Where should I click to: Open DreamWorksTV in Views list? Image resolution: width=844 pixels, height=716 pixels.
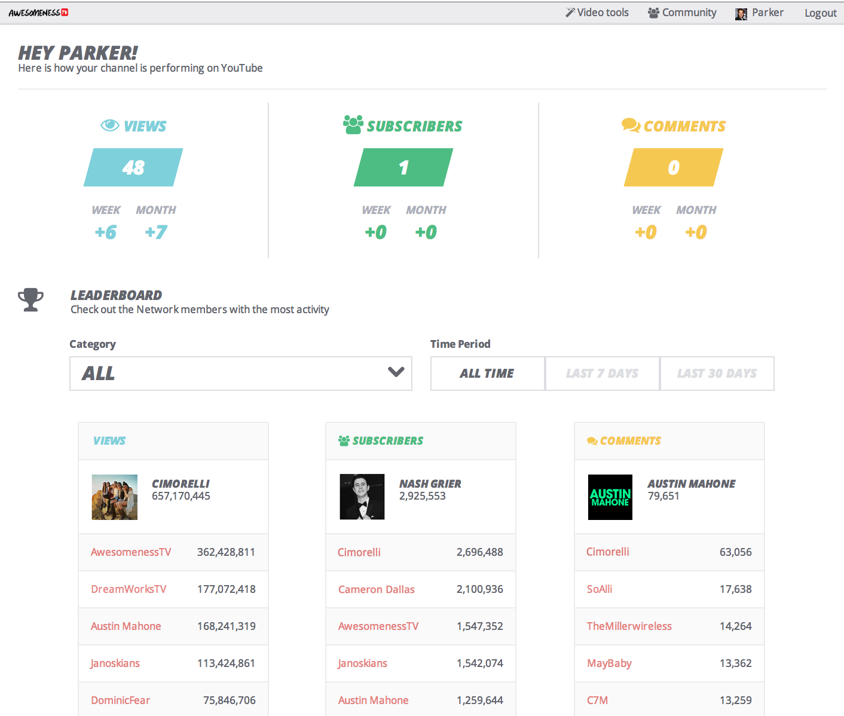pyautogui.click(x=129, y=589)
